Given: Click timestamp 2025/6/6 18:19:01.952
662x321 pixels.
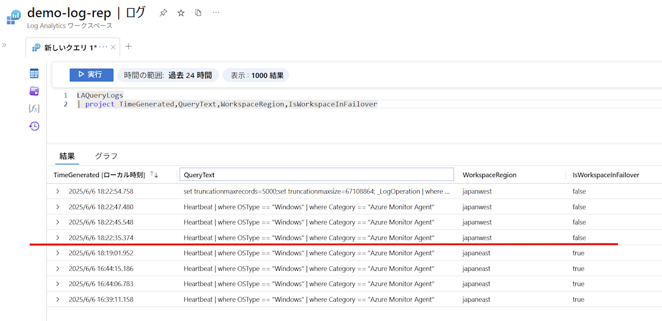Looking at the screenshot, I should pos(101,253).
